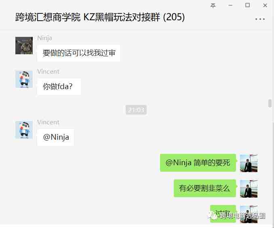Maximize the chat window
Viewport: 274px width, 228px height.
[247, 5]
